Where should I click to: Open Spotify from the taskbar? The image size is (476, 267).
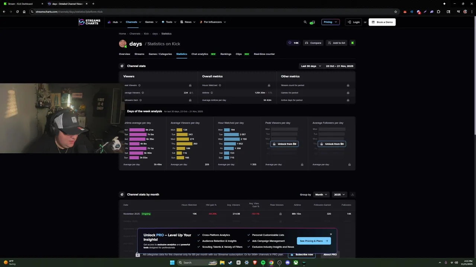(263, 263)
